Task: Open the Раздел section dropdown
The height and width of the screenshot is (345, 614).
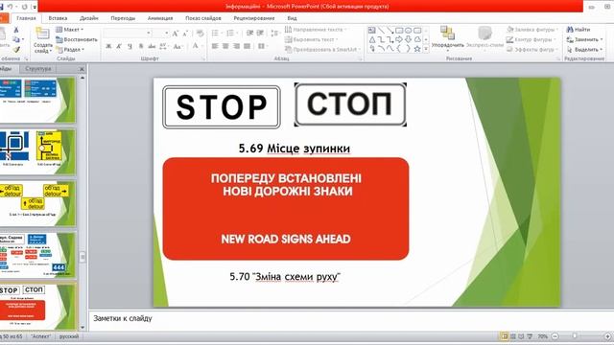Action: pos(70,50)
